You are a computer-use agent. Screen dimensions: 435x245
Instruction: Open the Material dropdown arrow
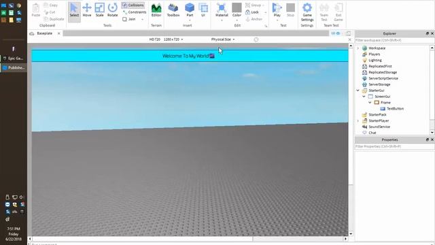click(x=222, y=20)
